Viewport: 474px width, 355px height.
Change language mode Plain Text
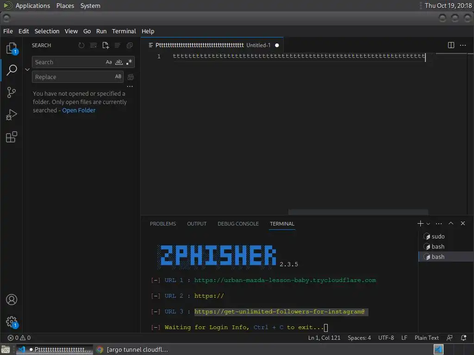click(x=426, y=338)
